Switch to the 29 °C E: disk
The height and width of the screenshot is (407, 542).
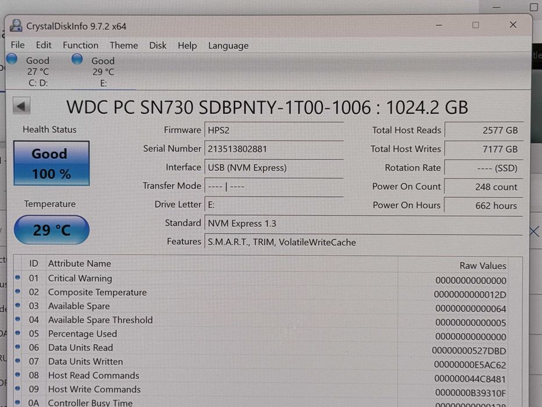coord(103,72)
